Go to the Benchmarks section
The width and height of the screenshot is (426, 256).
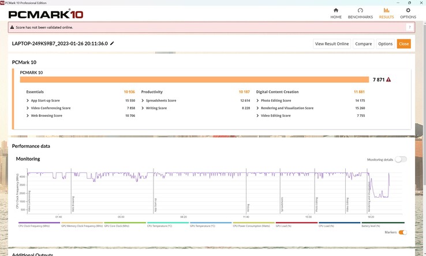click(x=360, y=13)
